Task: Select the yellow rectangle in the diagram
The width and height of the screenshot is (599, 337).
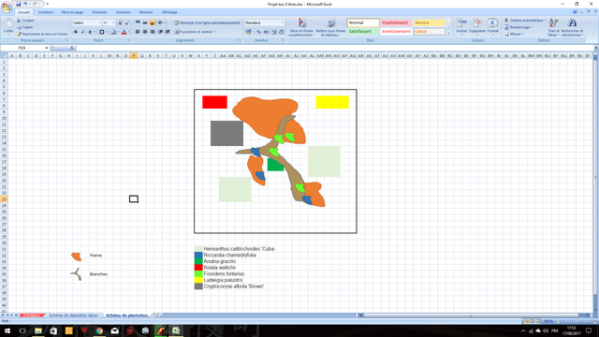Action: pos(332,102)
